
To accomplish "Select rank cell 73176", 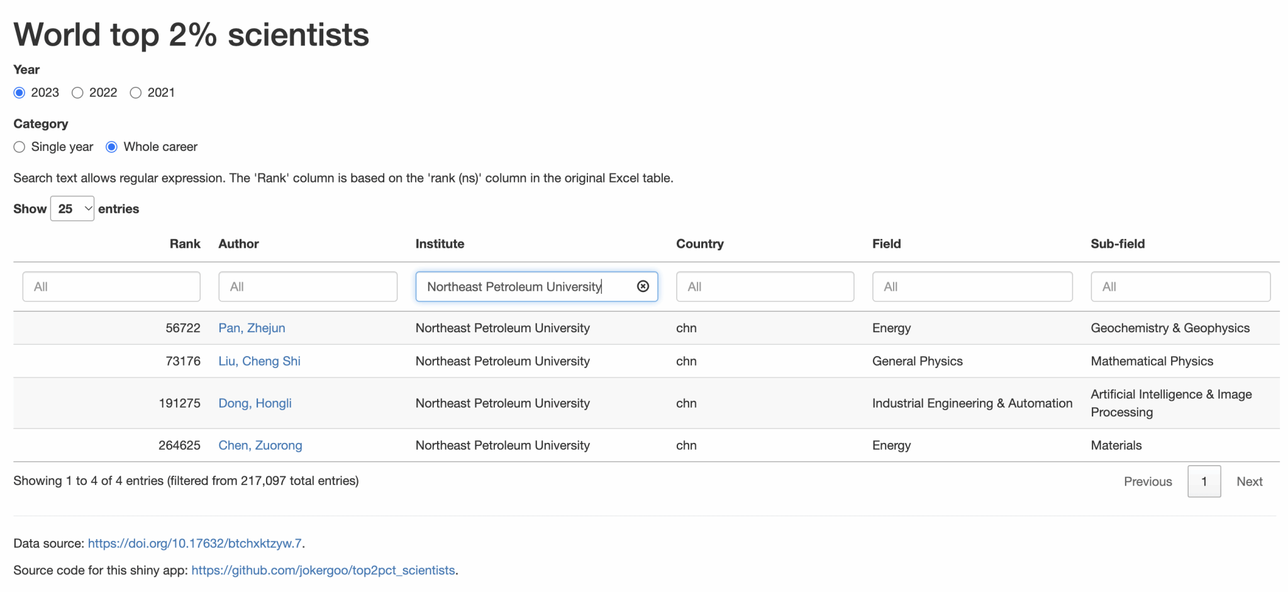I will 183,361.
